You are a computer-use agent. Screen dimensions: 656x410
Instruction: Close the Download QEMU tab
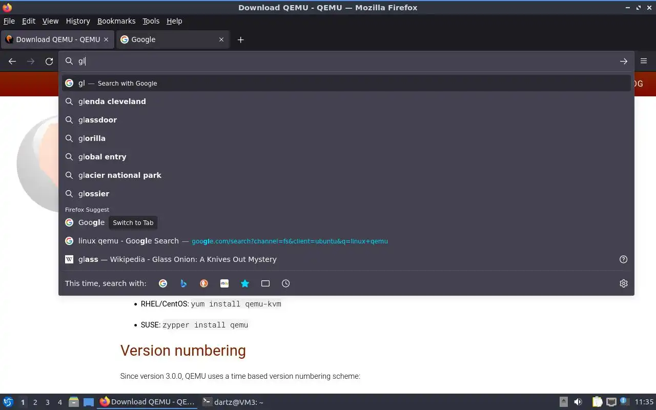point(106,39)
